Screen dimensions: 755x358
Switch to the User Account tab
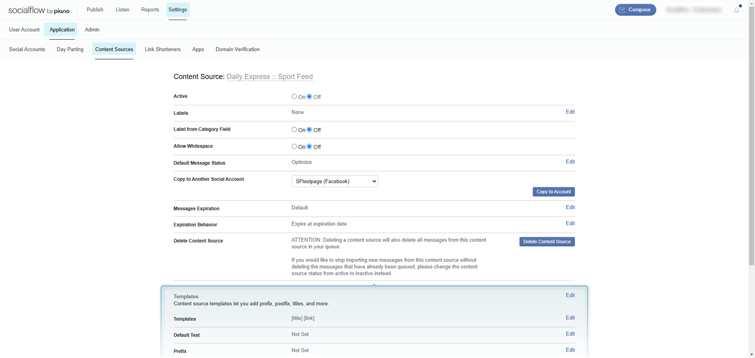(24, 30)
